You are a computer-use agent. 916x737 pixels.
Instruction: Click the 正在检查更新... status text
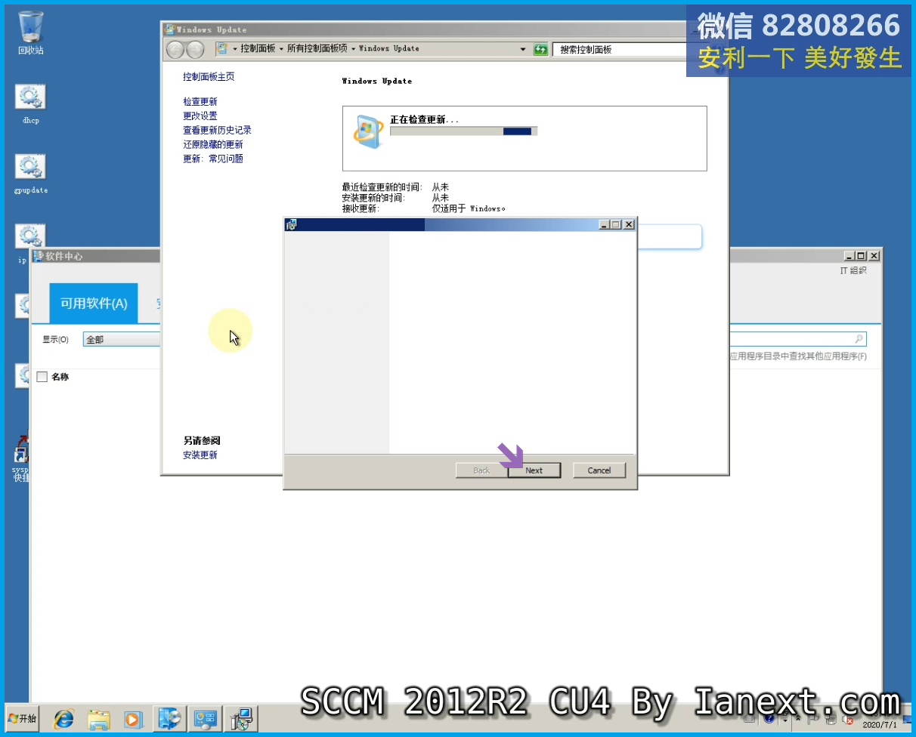425,119
